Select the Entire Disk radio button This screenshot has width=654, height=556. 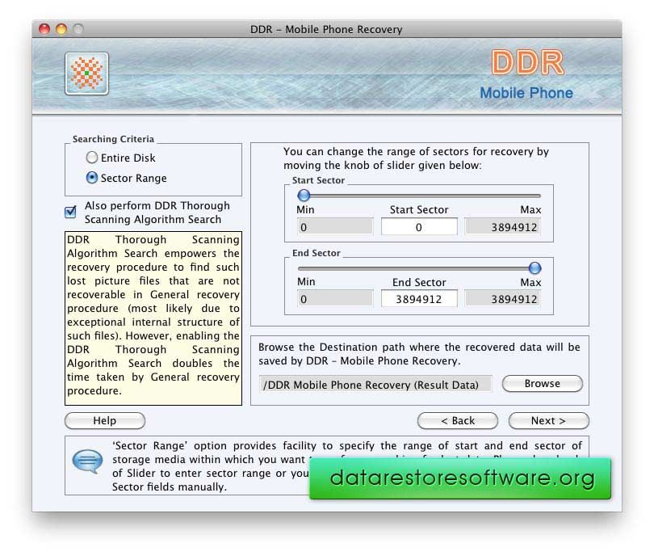(92, 158)
